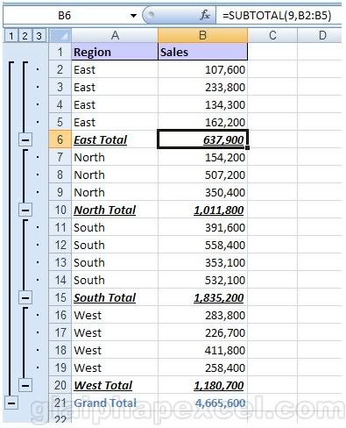Click the select-all corner triangle
The image size is (346, 428).
tap(60, 36)
